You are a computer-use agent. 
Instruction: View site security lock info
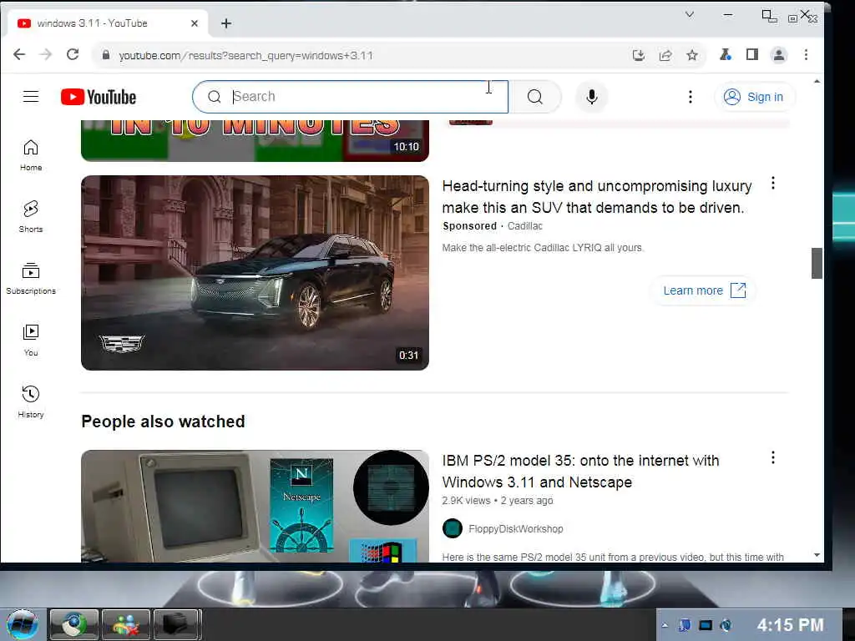pos(106,55)
